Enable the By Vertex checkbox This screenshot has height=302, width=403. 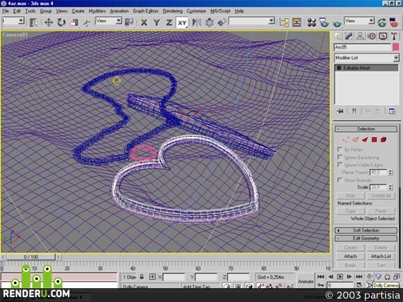point(340,149)
